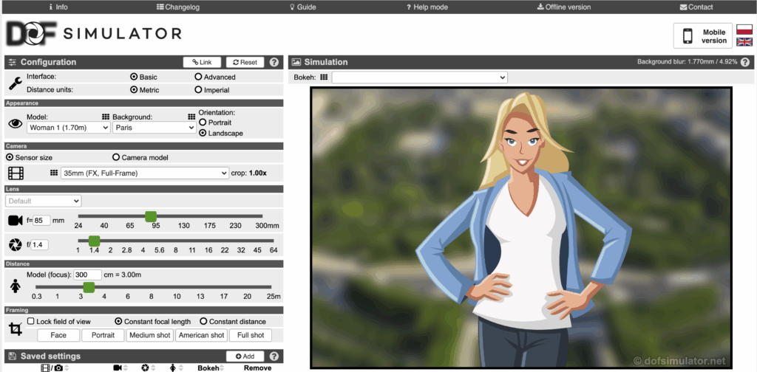Click the help question mark beside Reset
Screen dimensions: 757x372
pyautogui.click(x=274, y=63)
